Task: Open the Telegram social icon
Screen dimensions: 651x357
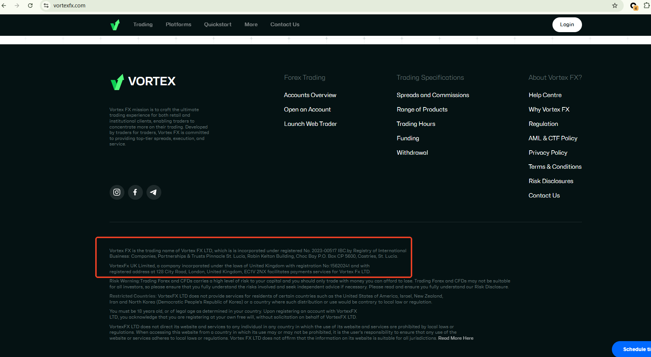Action: pyautogui.click(x=154, y=192)
